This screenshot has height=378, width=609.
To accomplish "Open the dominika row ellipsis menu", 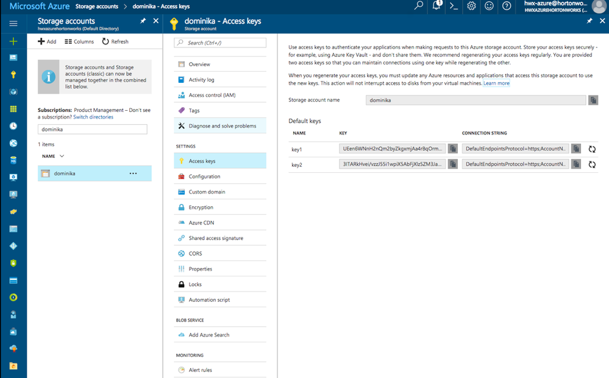I will [x=133, y=173].
